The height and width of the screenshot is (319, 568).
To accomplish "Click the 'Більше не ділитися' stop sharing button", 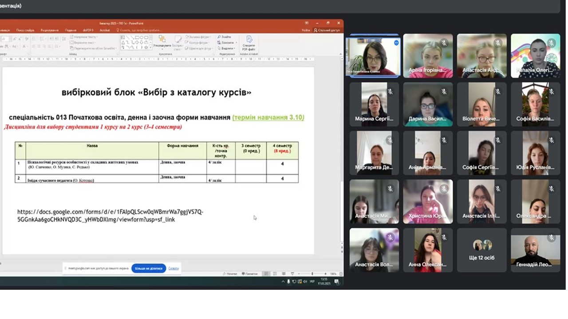I will click(x=149, y=268).
